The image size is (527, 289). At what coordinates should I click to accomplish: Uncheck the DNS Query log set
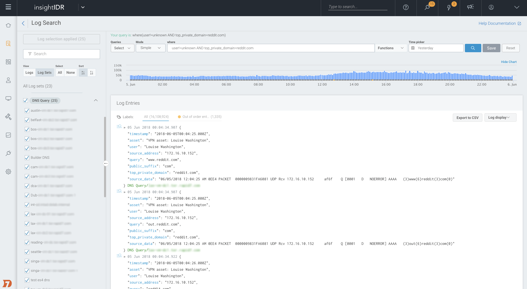[x=26, y=101]
